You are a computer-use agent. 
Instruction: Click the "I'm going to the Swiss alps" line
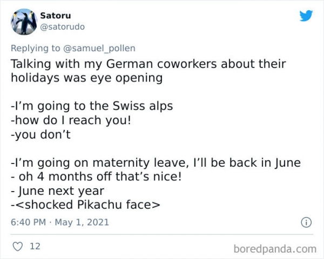(x=92, y=106)
